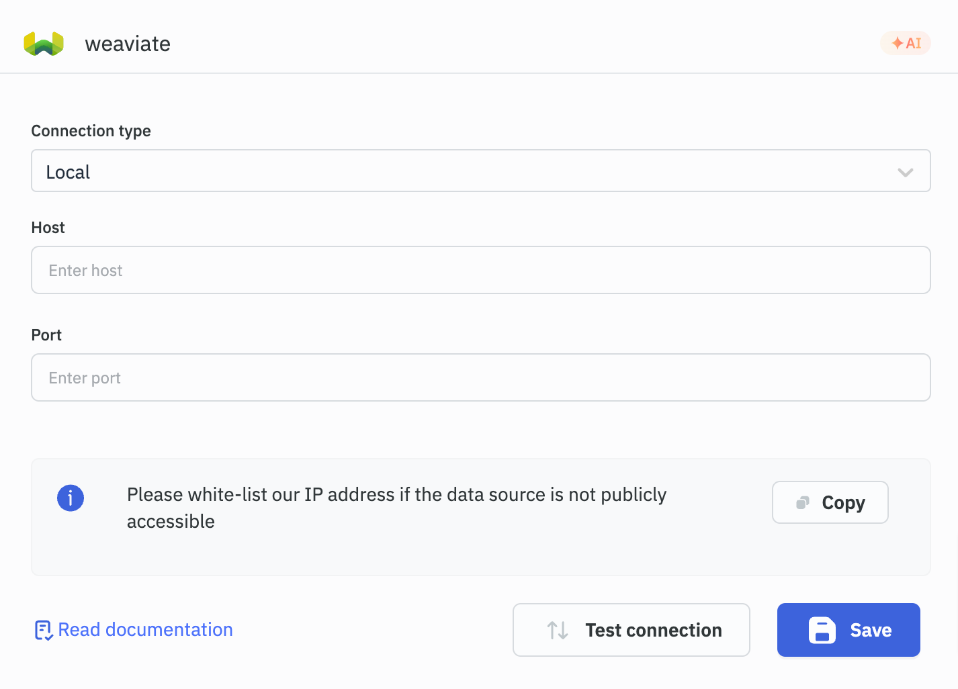Click the Enter port input field

pyautogui.click(x=480, y=377)
